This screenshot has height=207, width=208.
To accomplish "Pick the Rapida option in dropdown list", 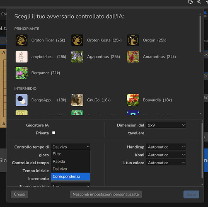I will (x=70, y=161).
